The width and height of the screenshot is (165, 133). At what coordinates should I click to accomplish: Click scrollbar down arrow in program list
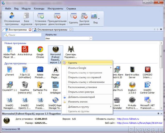click(x=161, y=108)
